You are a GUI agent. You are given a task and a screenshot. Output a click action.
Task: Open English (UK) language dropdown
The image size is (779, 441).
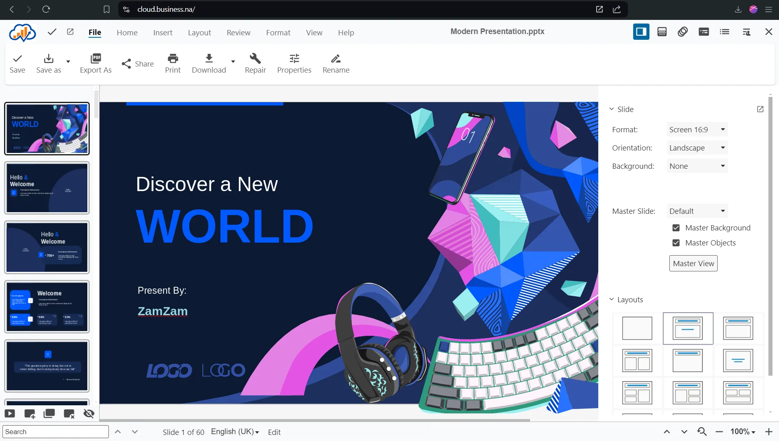point(235,432)
